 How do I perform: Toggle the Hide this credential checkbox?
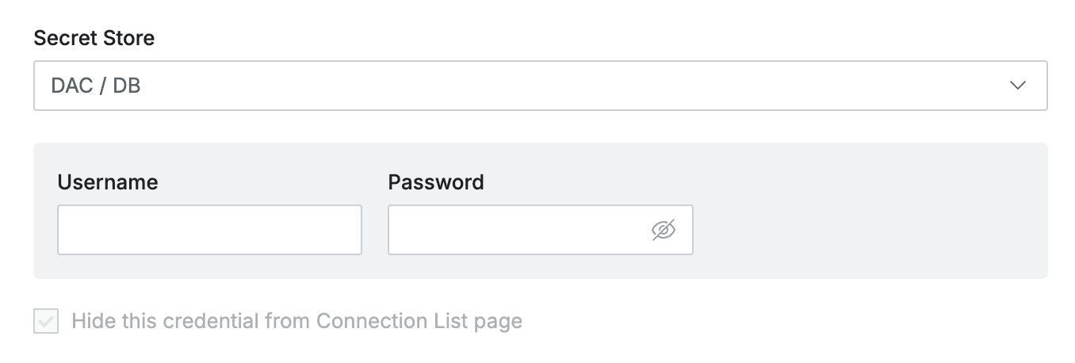[x=46, y=321]
